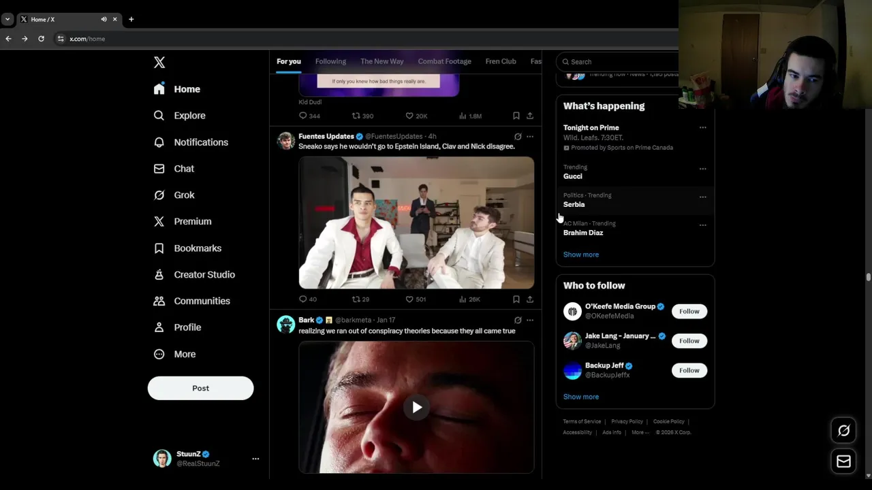Viewport: 872px width, 490px height.
Task: Switch to the Fren Club tab
Action: coord(501,61)
